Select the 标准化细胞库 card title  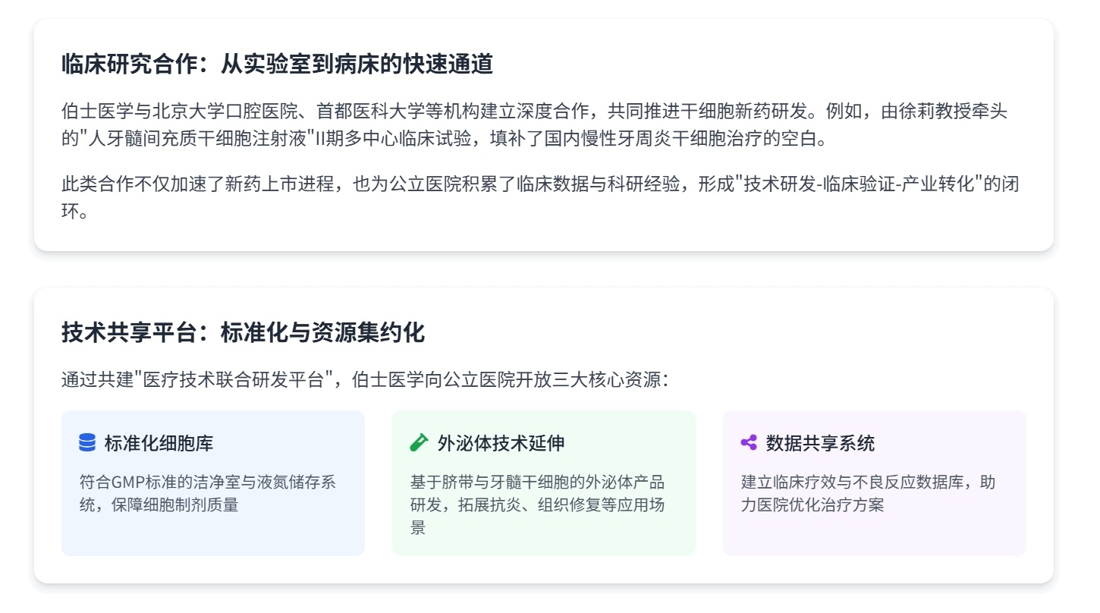[159, 443]
